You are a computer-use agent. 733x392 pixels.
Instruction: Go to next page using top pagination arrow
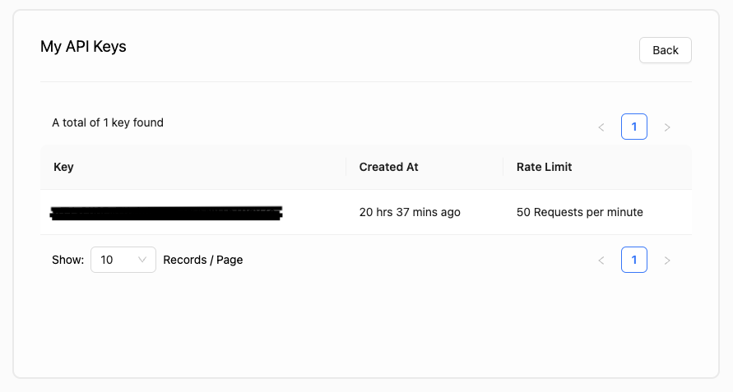(667, 127)
